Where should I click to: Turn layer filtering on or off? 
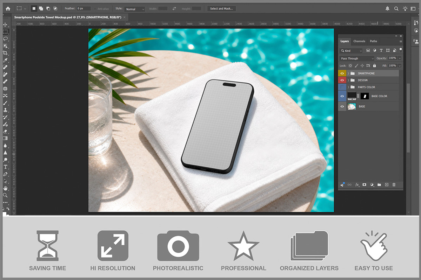click(401, 49)
